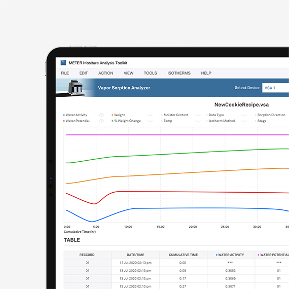289x289 pixels.
Task: Click the DATE/TIME column header
Action: (x=135, y=255)
